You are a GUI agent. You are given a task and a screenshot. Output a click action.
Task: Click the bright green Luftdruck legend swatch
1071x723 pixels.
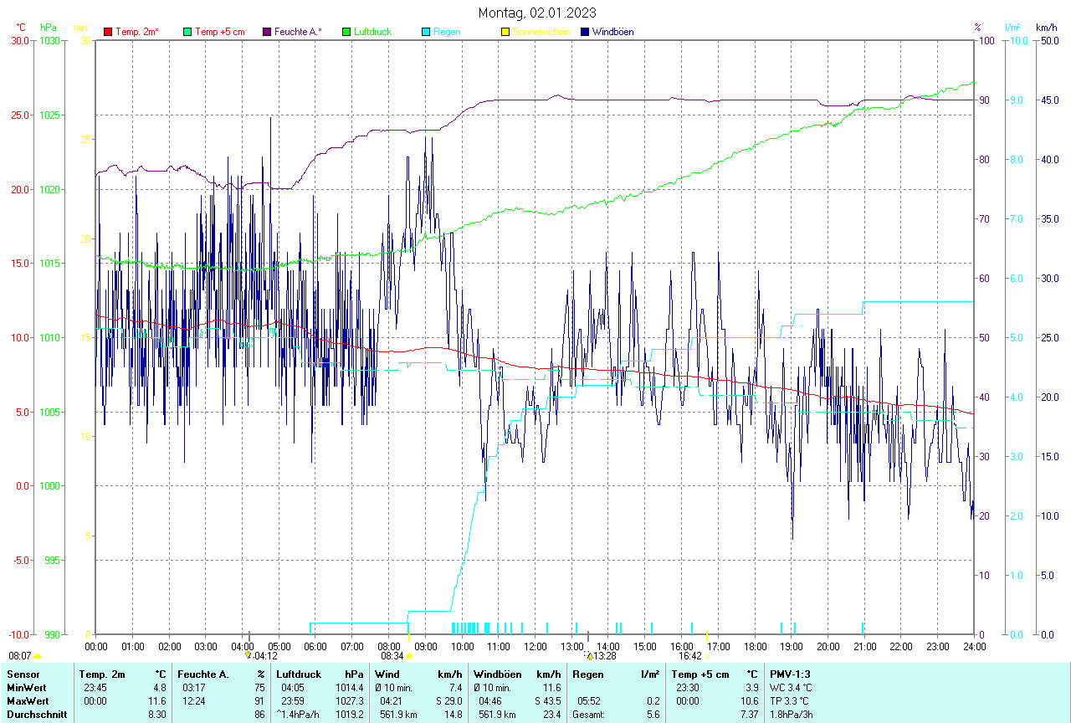[x=347, y=33]
